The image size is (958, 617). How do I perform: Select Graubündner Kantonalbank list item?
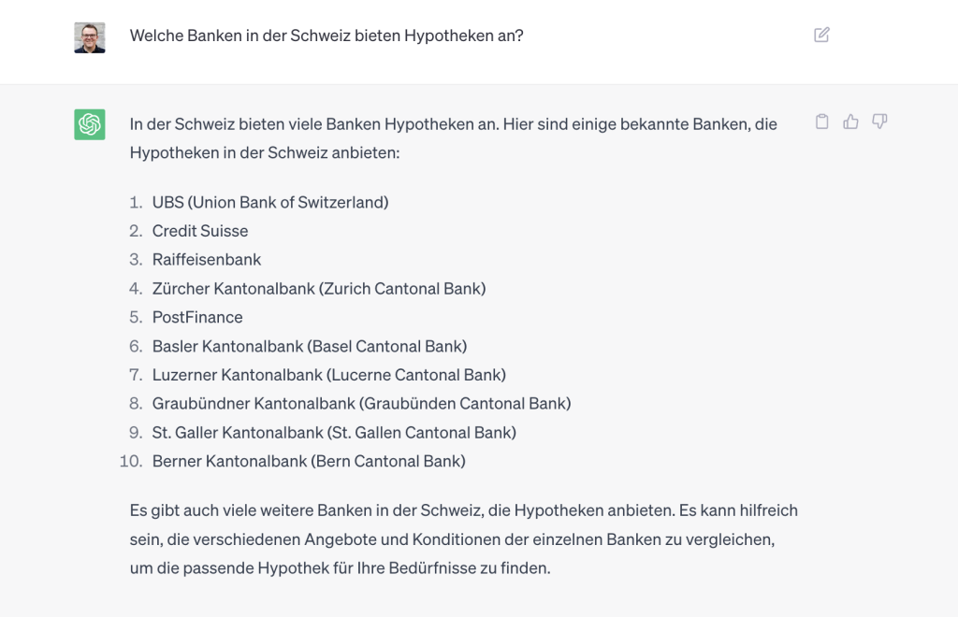pos(362,404)
